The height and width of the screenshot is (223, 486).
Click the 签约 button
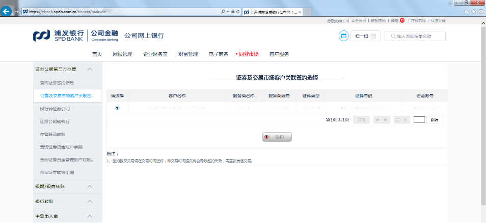click(277, 137)
